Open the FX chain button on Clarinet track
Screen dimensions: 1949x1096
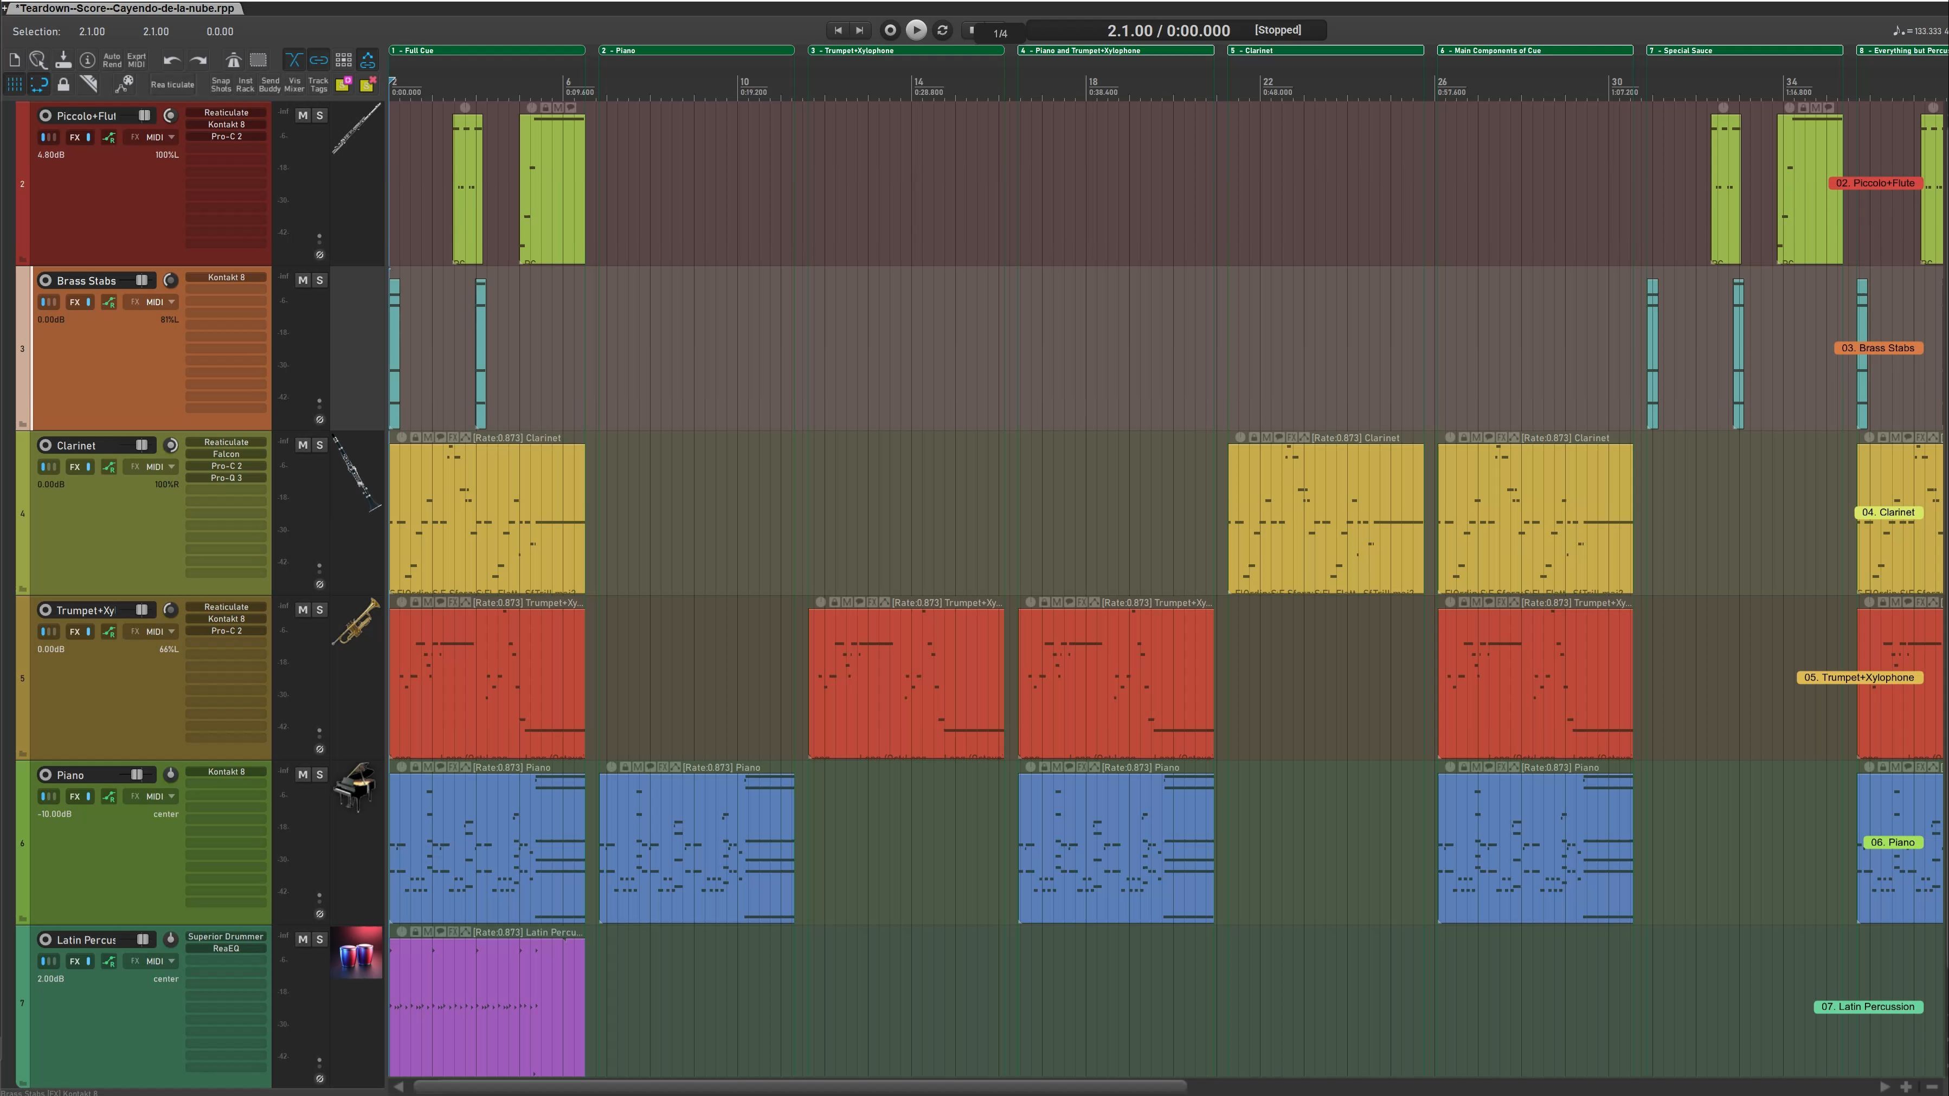click(x=75, y=467)
